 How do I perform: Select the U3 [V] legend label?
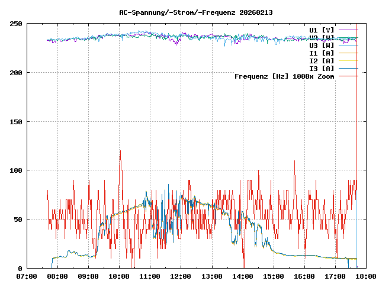322,45
